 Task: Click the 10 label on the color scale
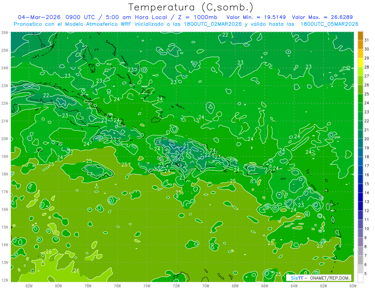[x=367, y=228]
